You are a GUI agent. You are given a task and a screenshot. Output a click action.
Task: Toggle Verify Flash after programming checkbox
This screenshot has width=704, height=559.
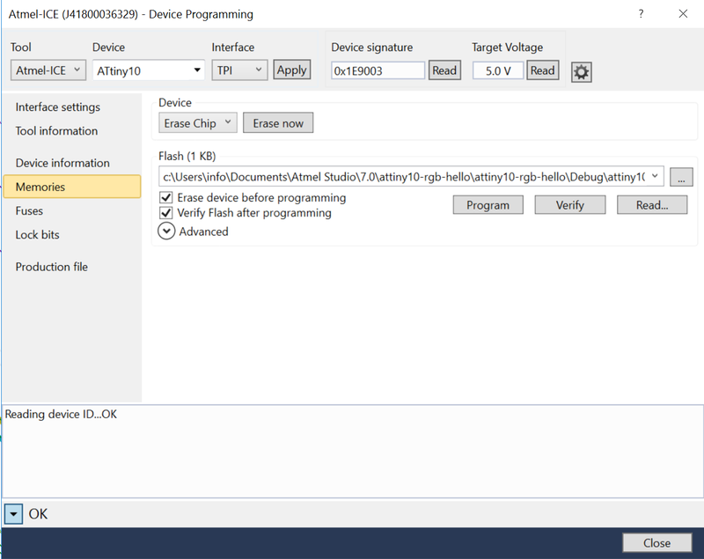pyautogui.click(x=165, y=213)
